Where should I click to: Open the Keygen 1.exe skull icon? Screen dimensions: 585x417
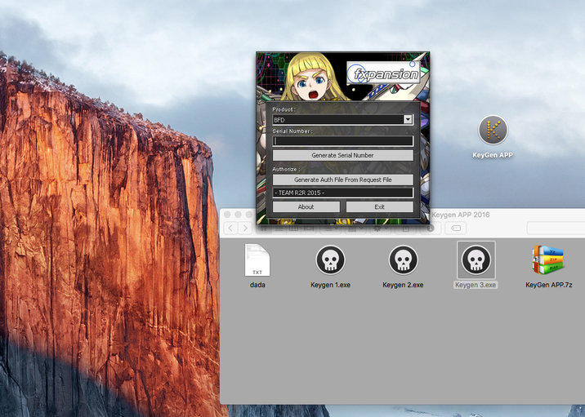pyautogui.click(x=330, y=260)
